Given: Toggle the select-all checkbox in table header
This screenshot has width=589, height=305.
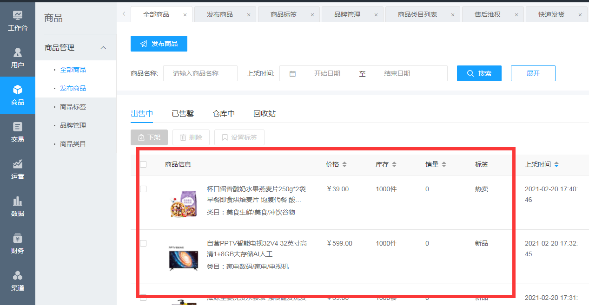Looking at the screenshot, I should (x=143, y=164).
